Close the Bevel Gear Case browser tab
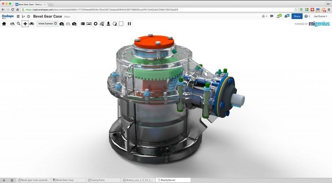 [x=45, y=4]
